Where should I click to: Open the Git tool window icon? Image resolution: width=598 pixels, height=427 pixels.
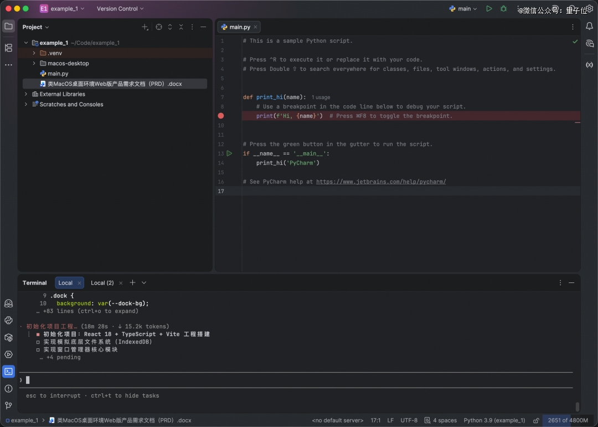click(8, 405)
